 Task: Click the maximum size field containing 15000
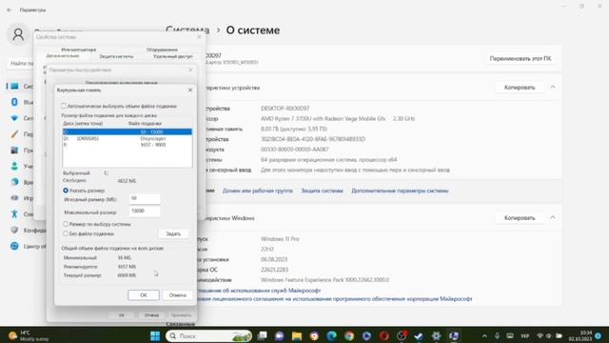[x=145, y=211]
